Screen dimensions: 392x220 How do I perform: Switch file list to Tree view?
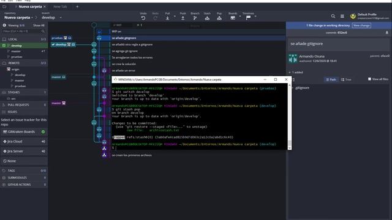(x=346, y=79)
